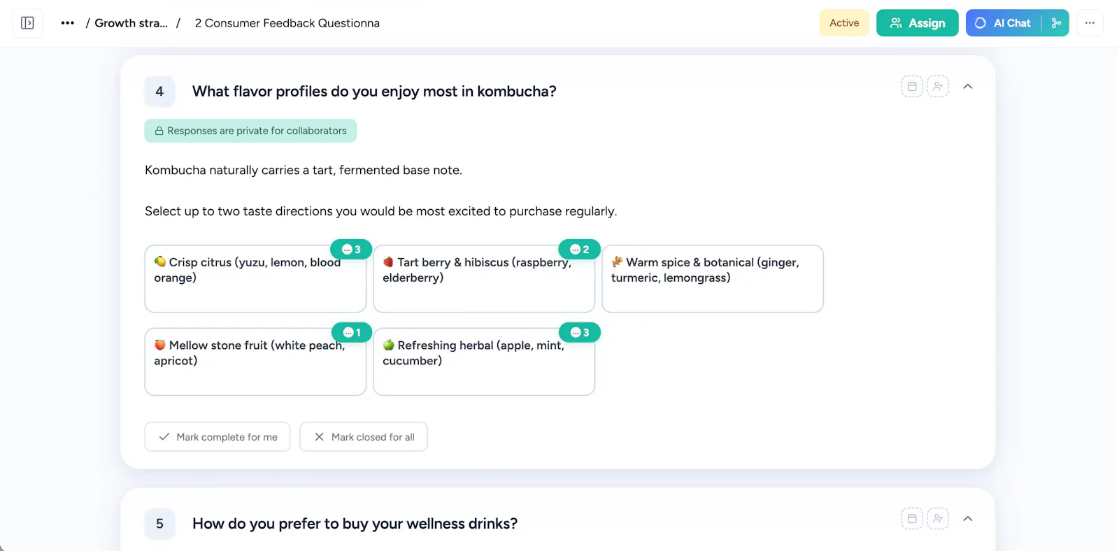Open the Active status dropdown
The image size is (1119, 551).
[844, 23]
